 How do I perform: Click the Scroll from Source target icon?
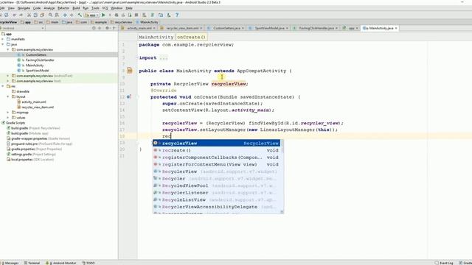(94, 28)
